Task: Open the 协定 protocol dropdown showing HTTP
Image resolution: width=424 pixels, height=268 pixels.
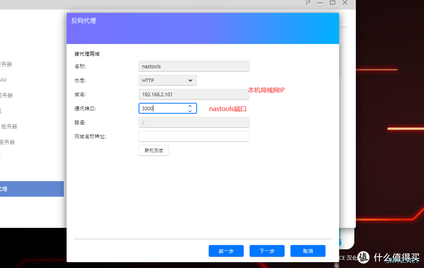Action: click(167, 80)
